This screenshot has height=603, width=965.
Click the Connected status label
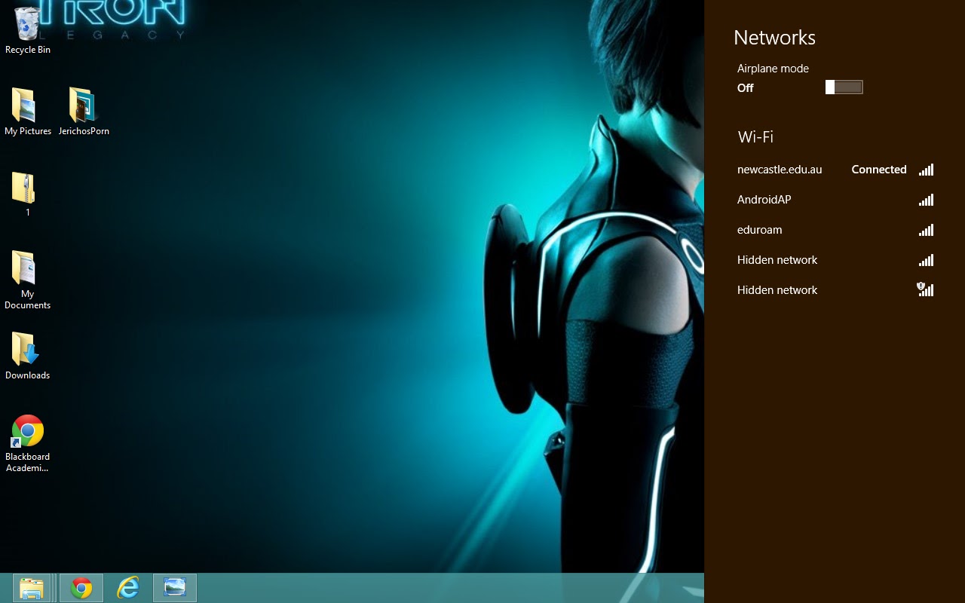pos(879,170)
